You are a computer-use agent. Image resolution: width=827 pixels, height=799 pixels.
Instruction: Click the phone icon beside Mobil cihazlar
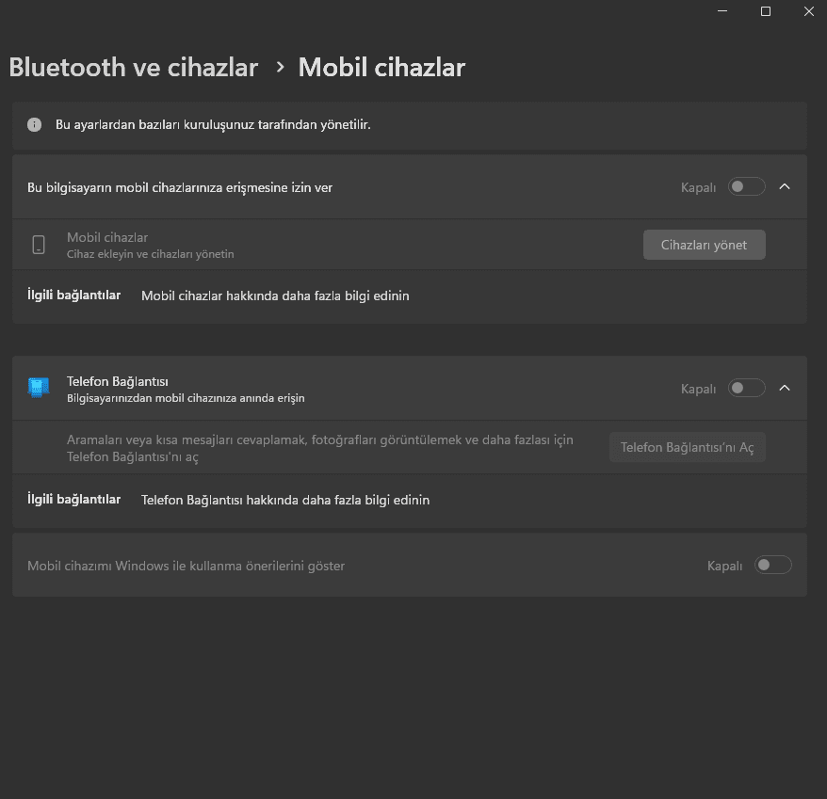coord(39,245)
